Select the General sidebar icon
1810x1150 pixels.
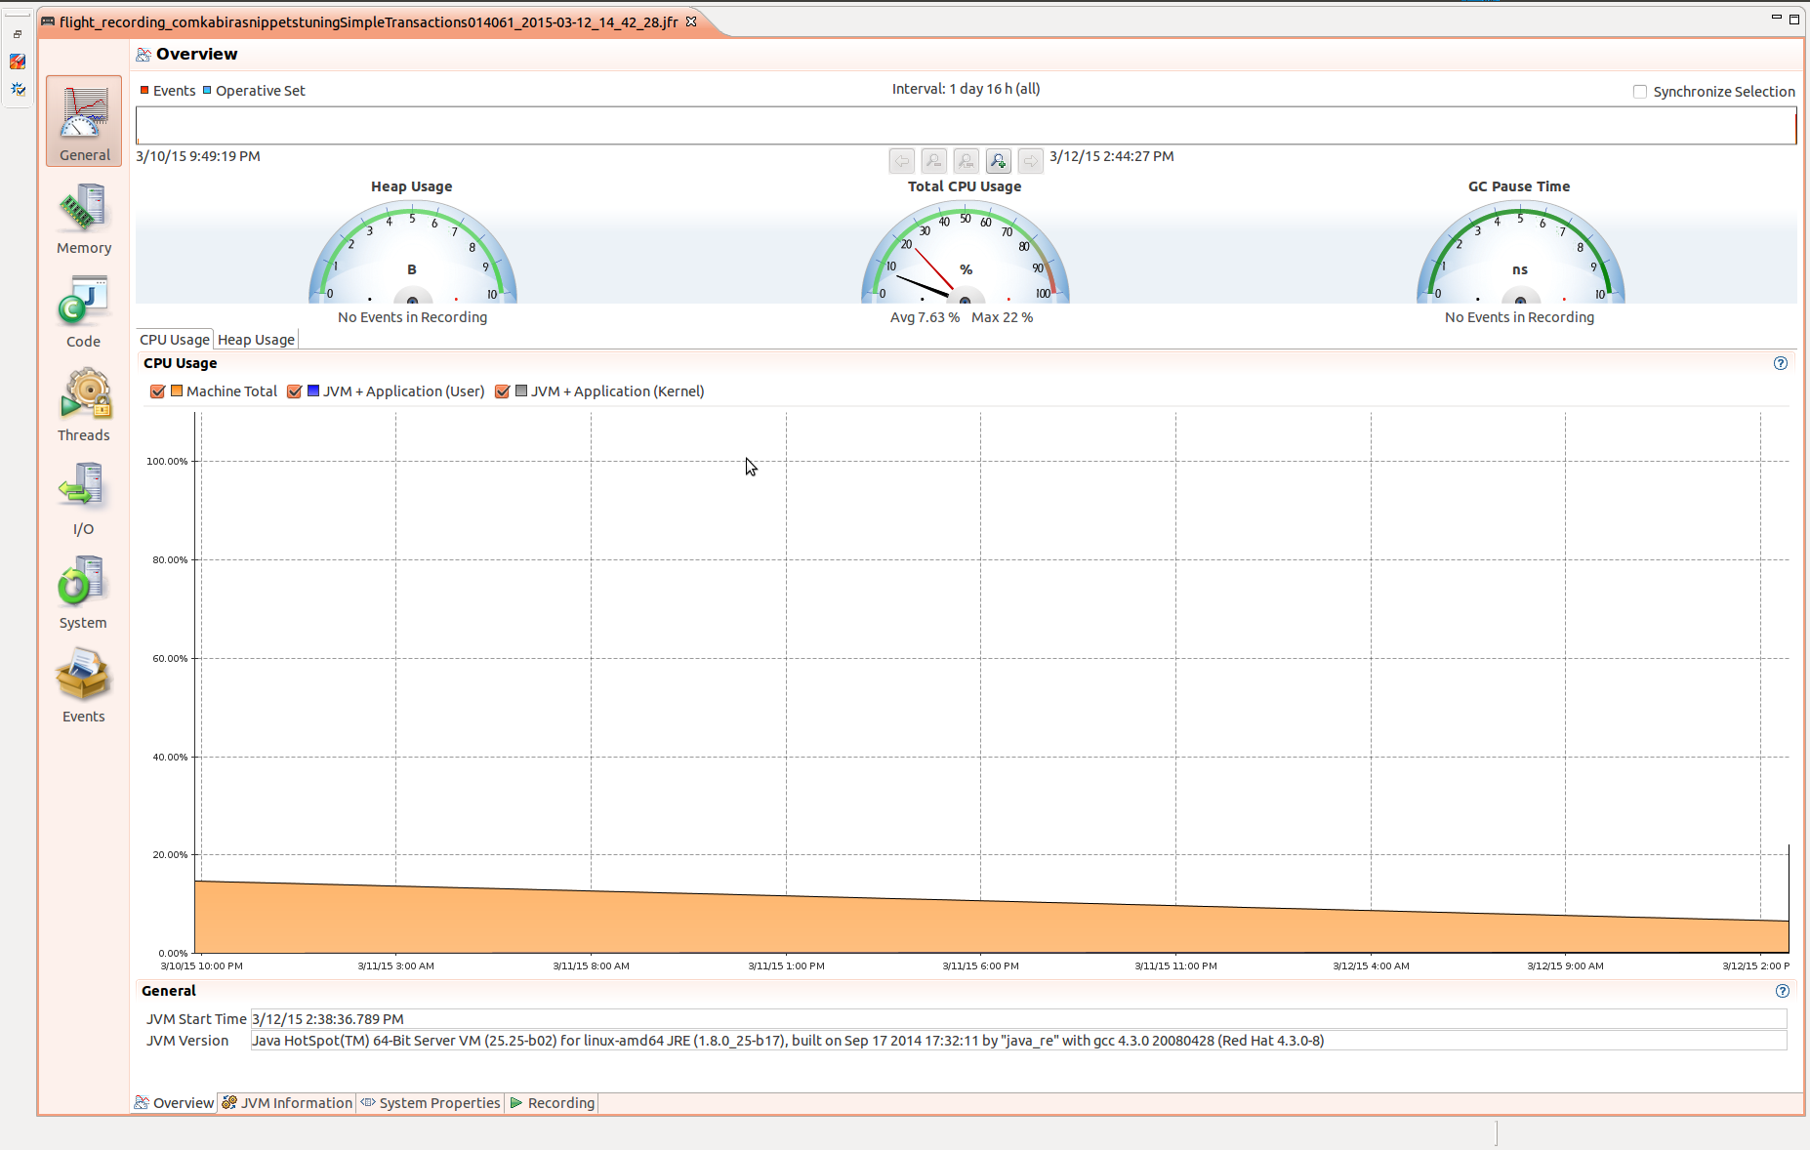click(83, 119)
